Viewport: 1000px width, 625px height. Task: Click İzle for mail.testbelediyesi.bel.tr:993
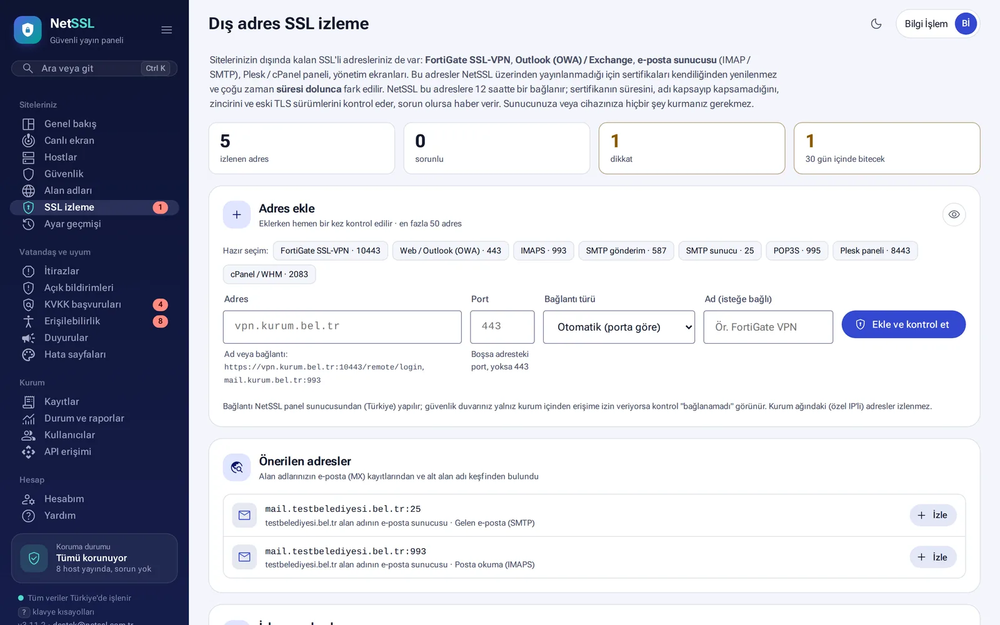point(932,557)
